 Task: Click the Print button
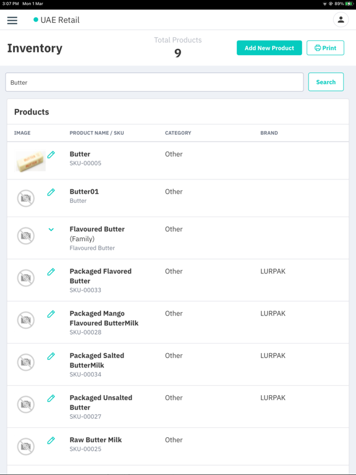[325, 48]
